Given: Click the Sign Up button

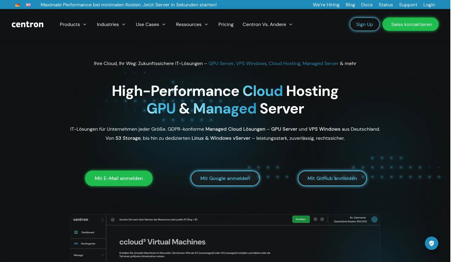Looking at the screenshot, I should point(364,25).
